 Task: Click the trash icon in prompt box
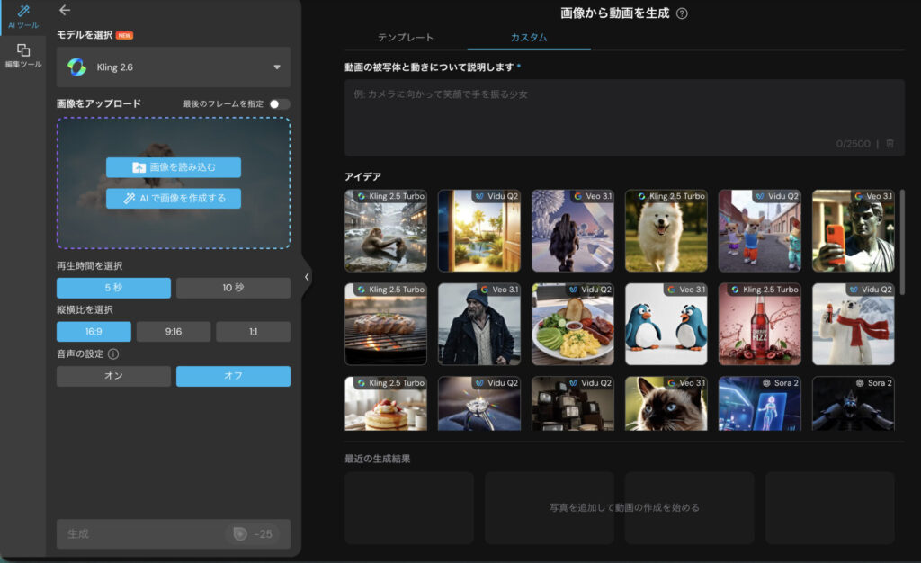click(x=890, y=144)
